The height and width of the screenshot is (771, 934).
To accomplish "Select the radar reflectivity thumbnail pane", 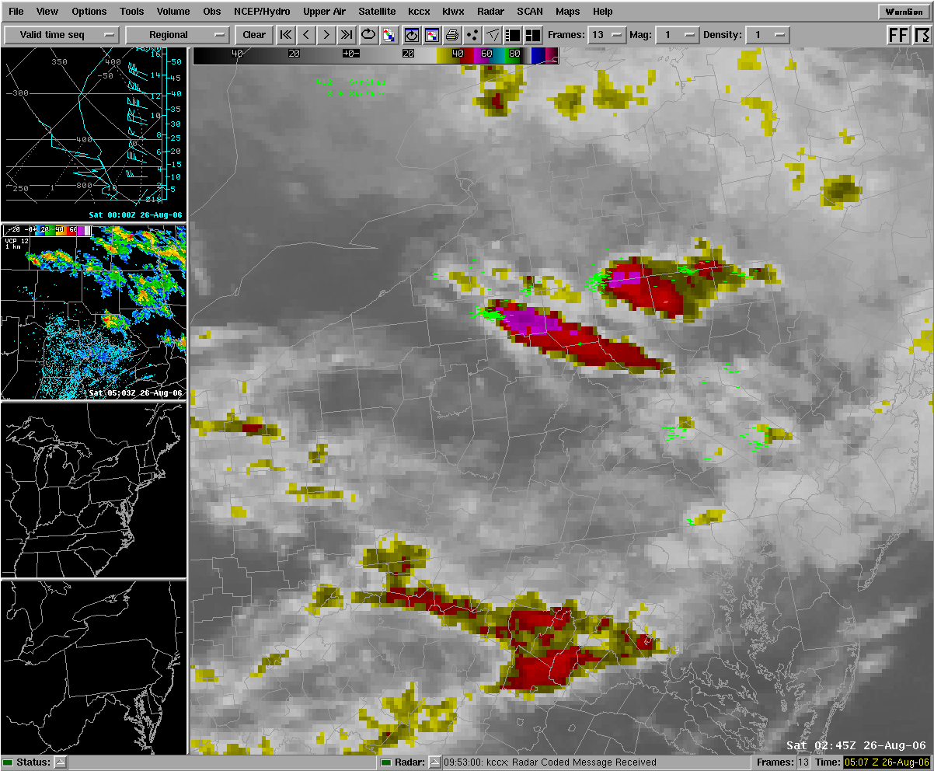I will tap(94, 312).
